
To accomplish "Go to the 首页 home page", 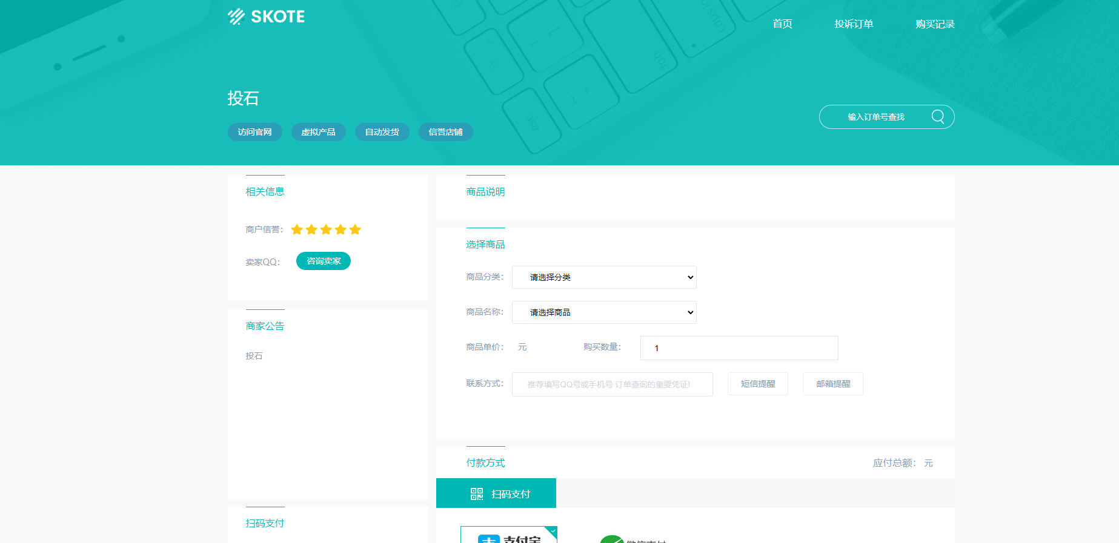I will (782, 24).
